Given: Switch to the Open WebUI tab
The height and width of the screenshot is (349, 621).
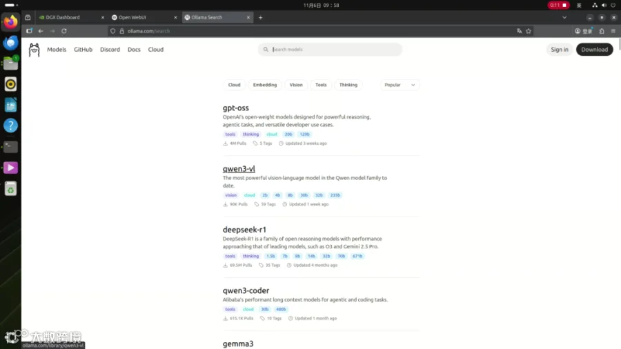Looking at the screenshot, I should [x=144, y=17].
